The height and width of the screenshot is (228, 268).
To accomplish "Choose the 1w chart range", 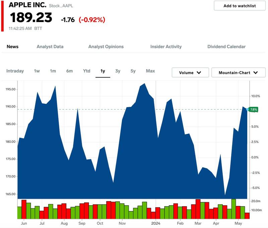I will pos(37,71).
